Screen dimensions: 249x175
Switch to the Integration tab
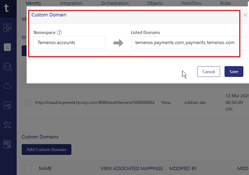coord(71,3)
